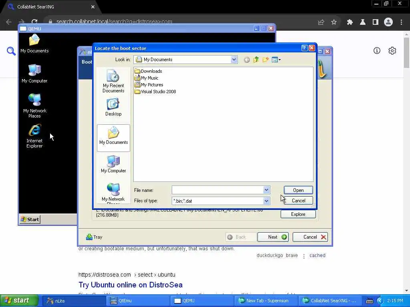The width and height of the screenshot is (410, 307).
Task: Open My Computer icon on QEMU desktop
Action: pos(34,74)
